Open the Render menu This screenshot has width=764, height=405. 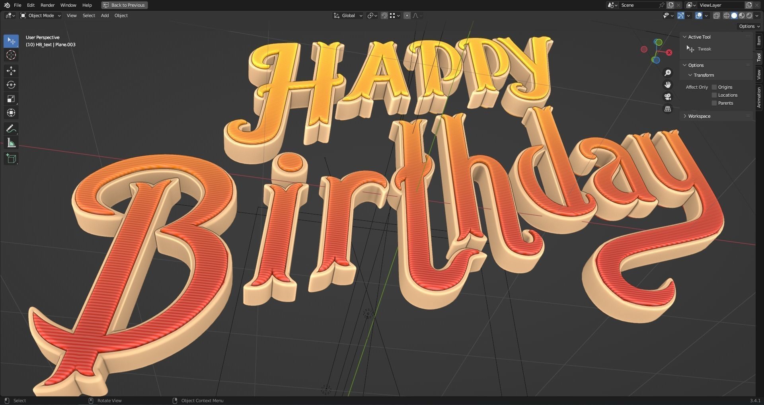(47, 5)
